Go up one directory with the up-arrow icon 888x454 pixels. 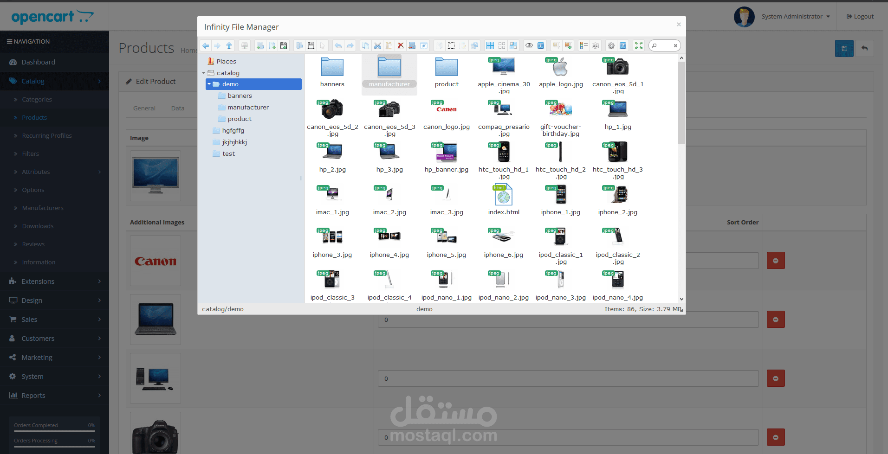click(x=229, y=45)
